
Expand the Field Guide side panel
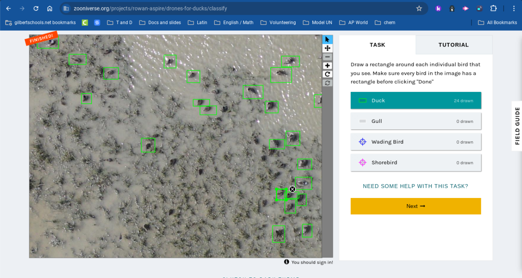coord(517,126)
